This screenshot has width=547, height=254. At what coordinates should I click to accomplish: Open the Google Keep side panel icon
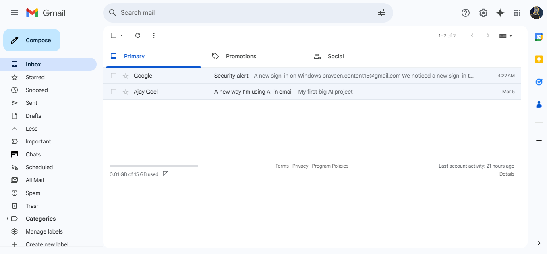539,59
